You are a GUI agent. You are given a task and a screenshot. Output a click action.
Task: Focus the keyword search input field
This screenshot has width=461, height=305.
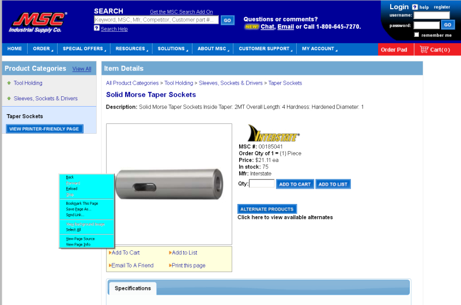click(x=156, y=20)
